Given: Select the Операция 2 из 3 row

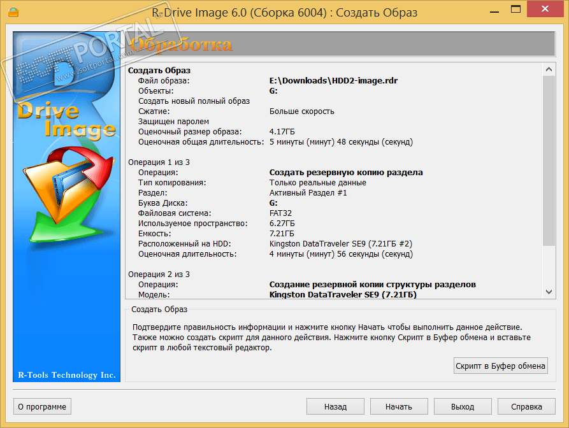Looking at the screenshot, I should click(x=159, y=275).
